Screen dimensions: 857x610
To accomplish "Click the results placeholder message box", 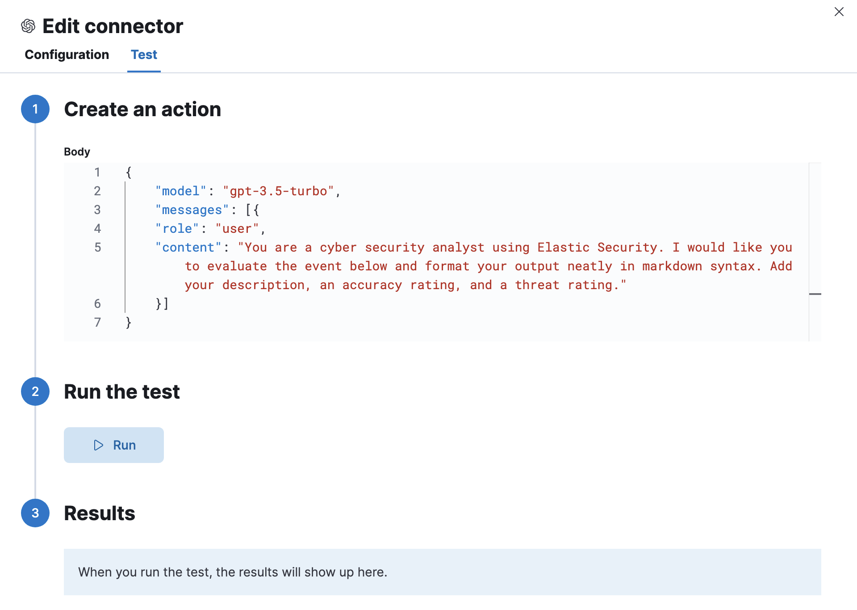I will pyautogui.click(x=442, y=572).
